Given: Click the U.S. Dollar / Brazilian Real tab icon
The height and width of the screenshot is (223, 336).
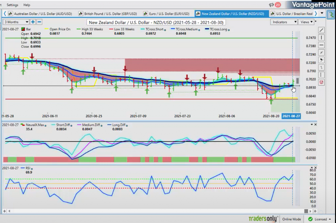Looking at the screenshot, I should coord(272,14).
